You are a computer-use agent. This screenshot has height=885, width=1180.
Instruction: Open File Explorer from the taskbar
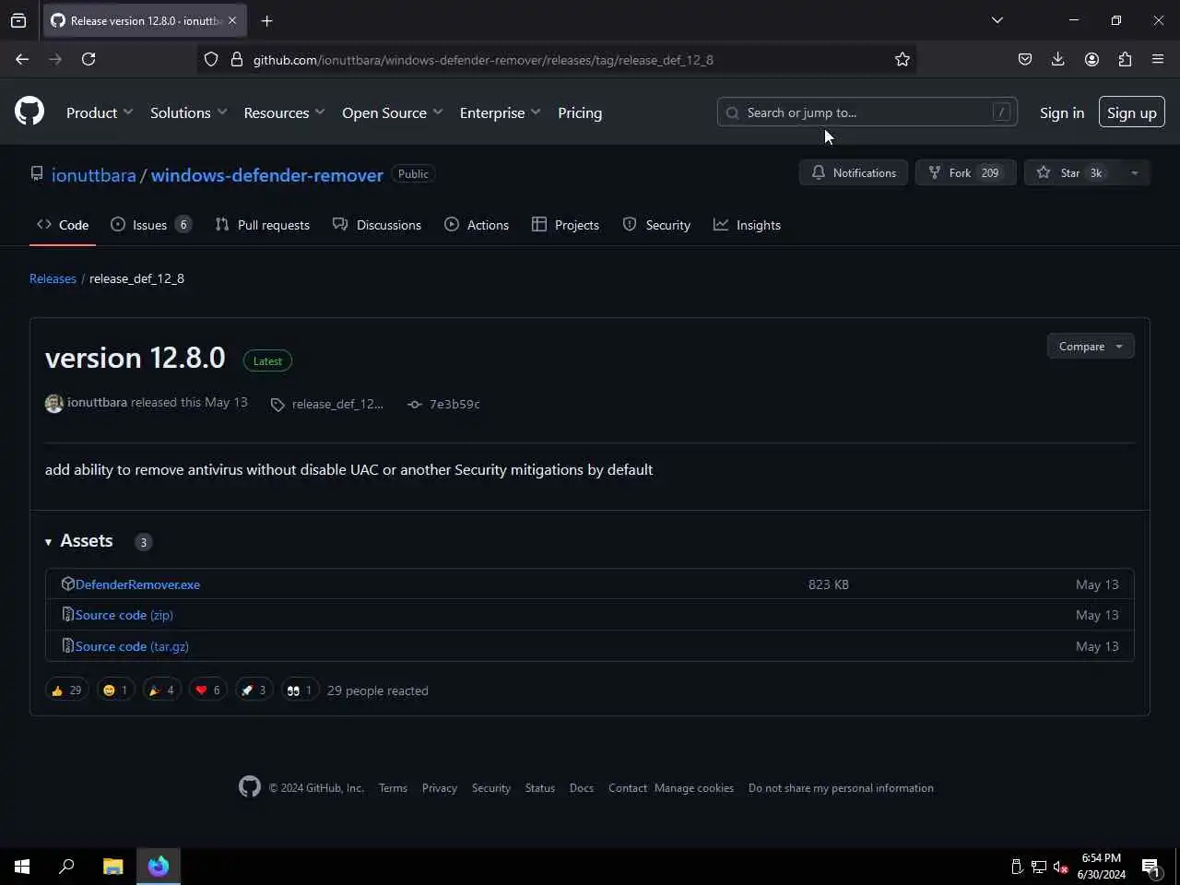pos(112,867)
